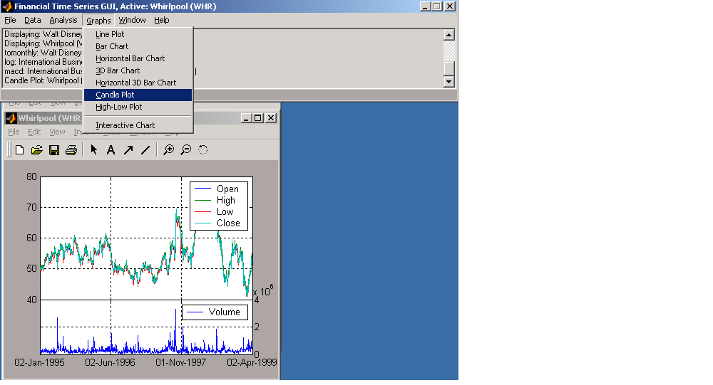This screenshot has width=713, height=385.
Task: Open the Window menu
Action: coord(132,20)
